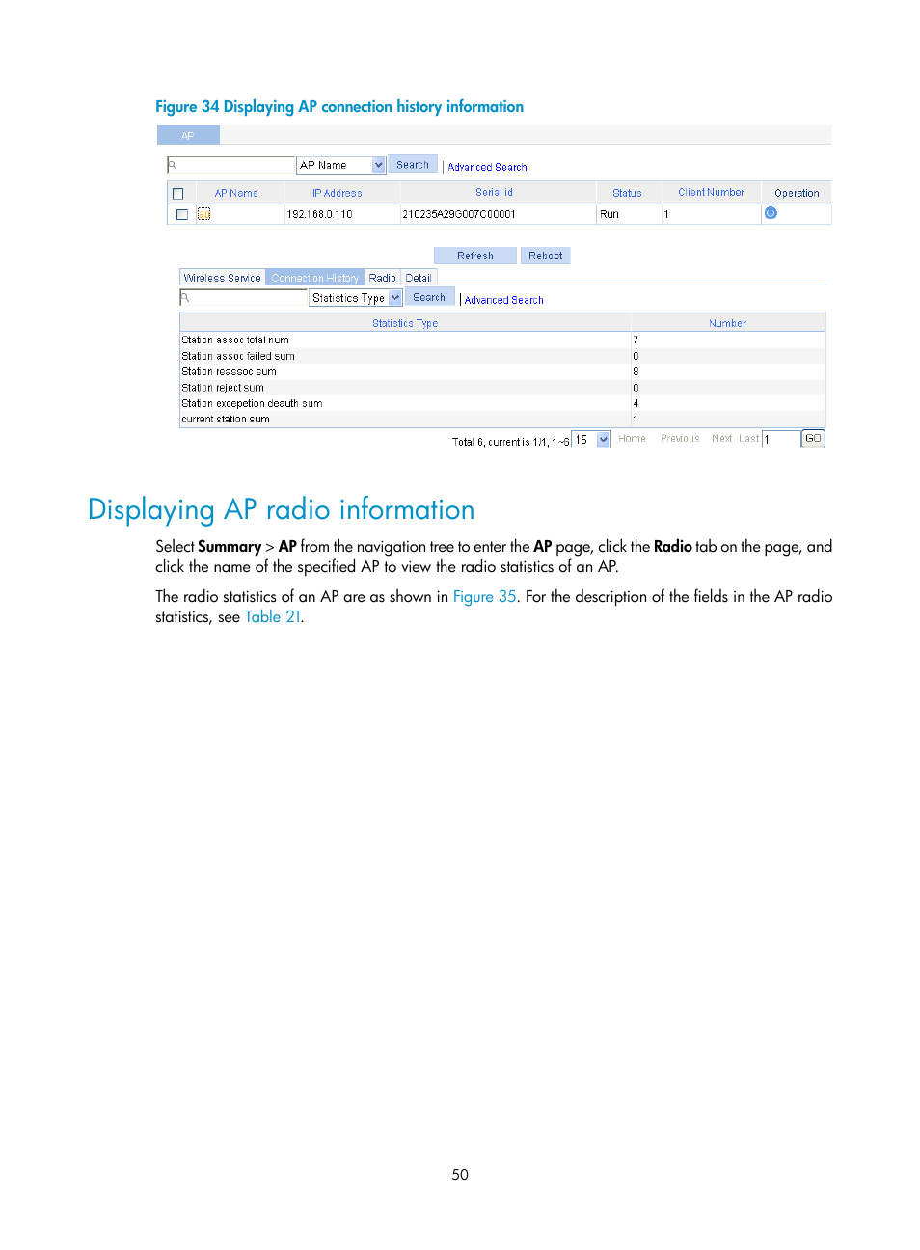The width and height of the screenshot is (920, 1250).
Task: Select Station reject sum row
Action: point(502,388)
